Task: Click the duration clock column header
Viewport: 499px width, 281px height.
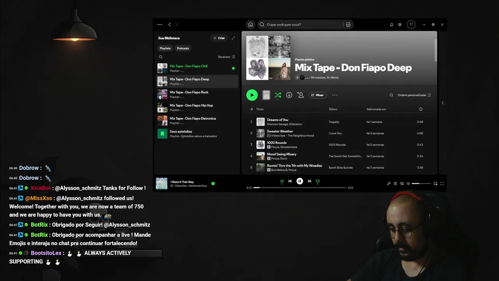Action: pyautogui.click(x=421, y=109)
